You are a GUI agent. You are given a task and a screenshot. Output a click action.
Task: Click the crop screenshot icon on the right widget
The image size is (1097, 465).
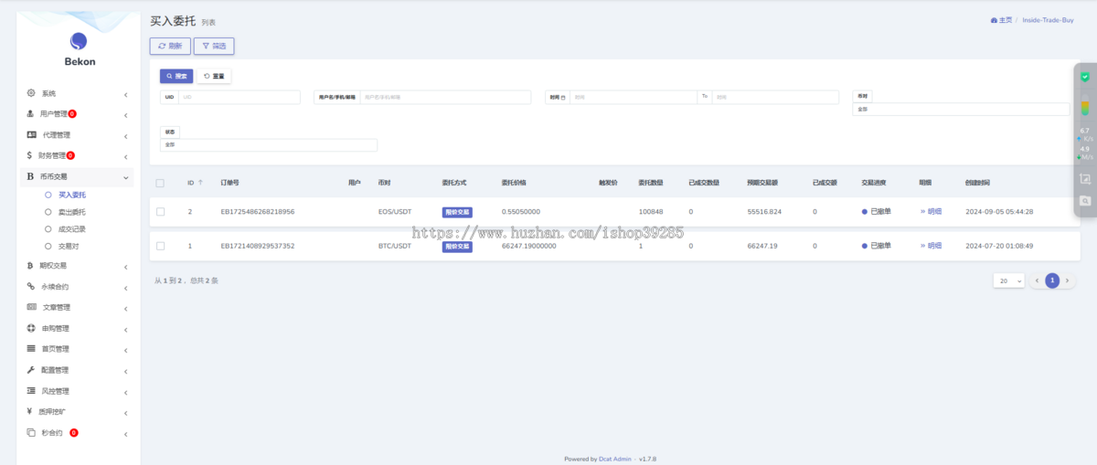[x=1085, y=179]
